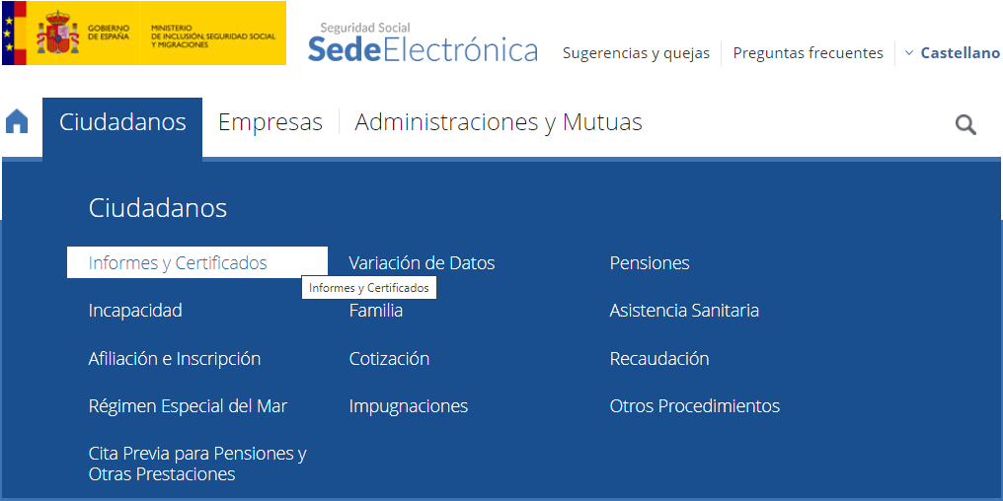The image size is (1003, 501).
Task: Go to Preguntas frecuentes
Action: coord(808,53)
